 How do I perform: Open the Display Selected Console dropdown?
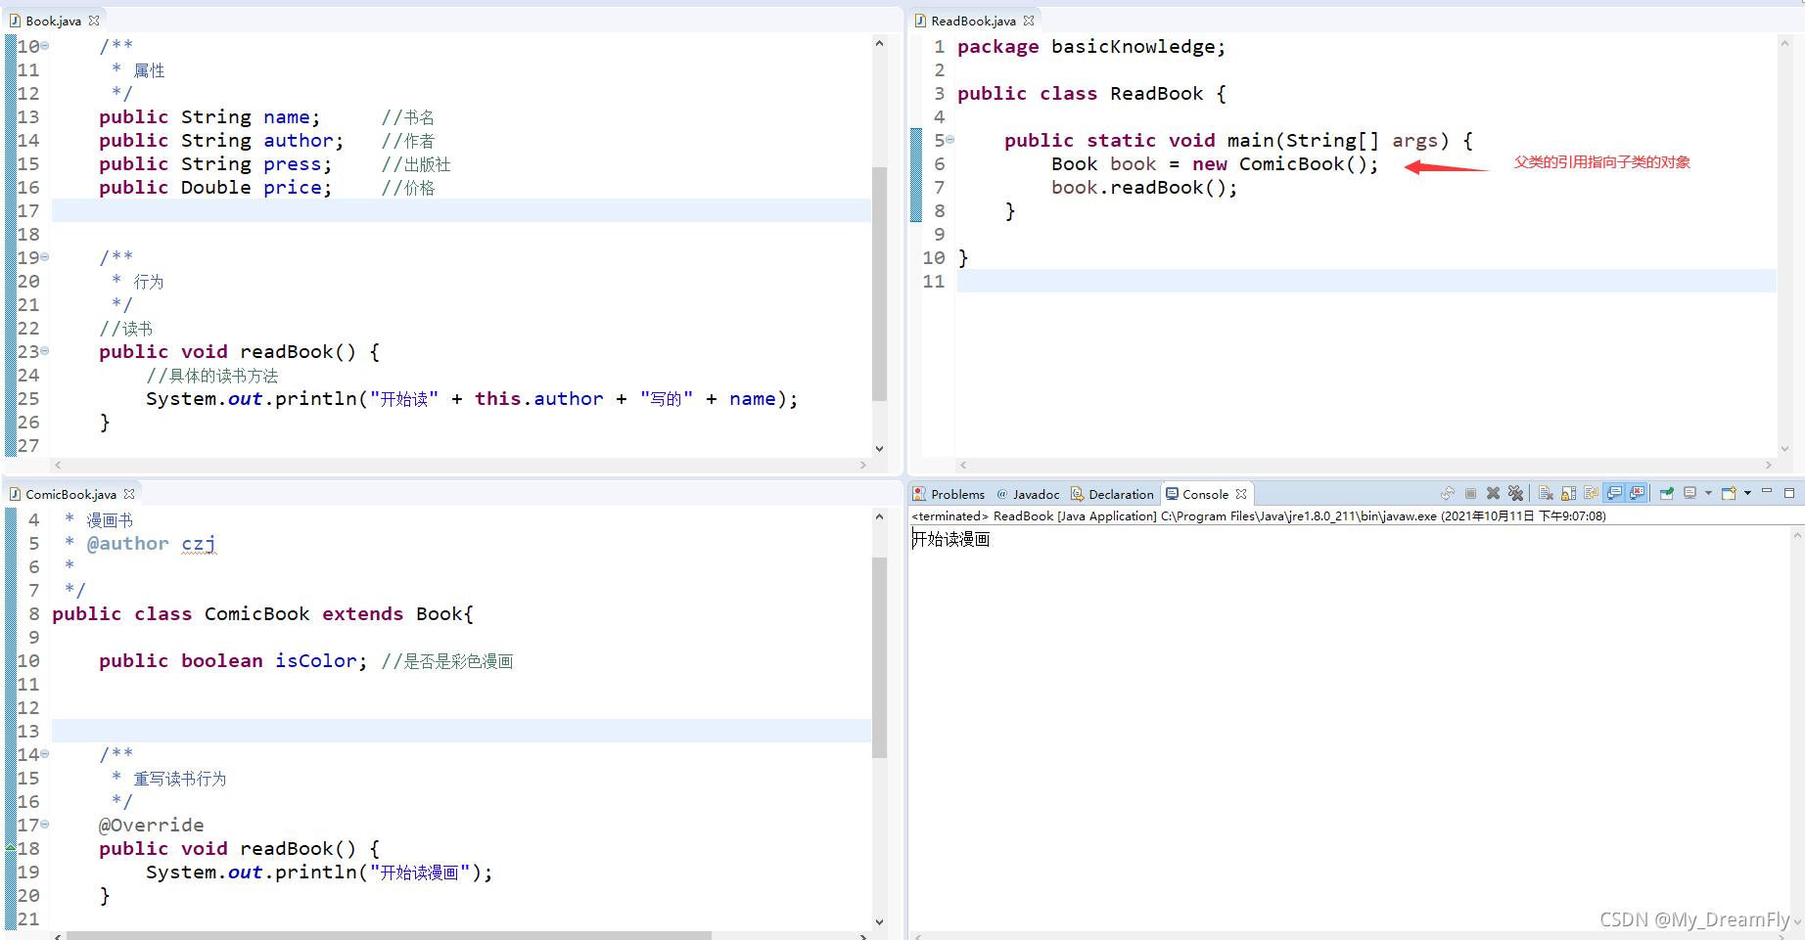pyautogui.click(x=1708, y=493)
